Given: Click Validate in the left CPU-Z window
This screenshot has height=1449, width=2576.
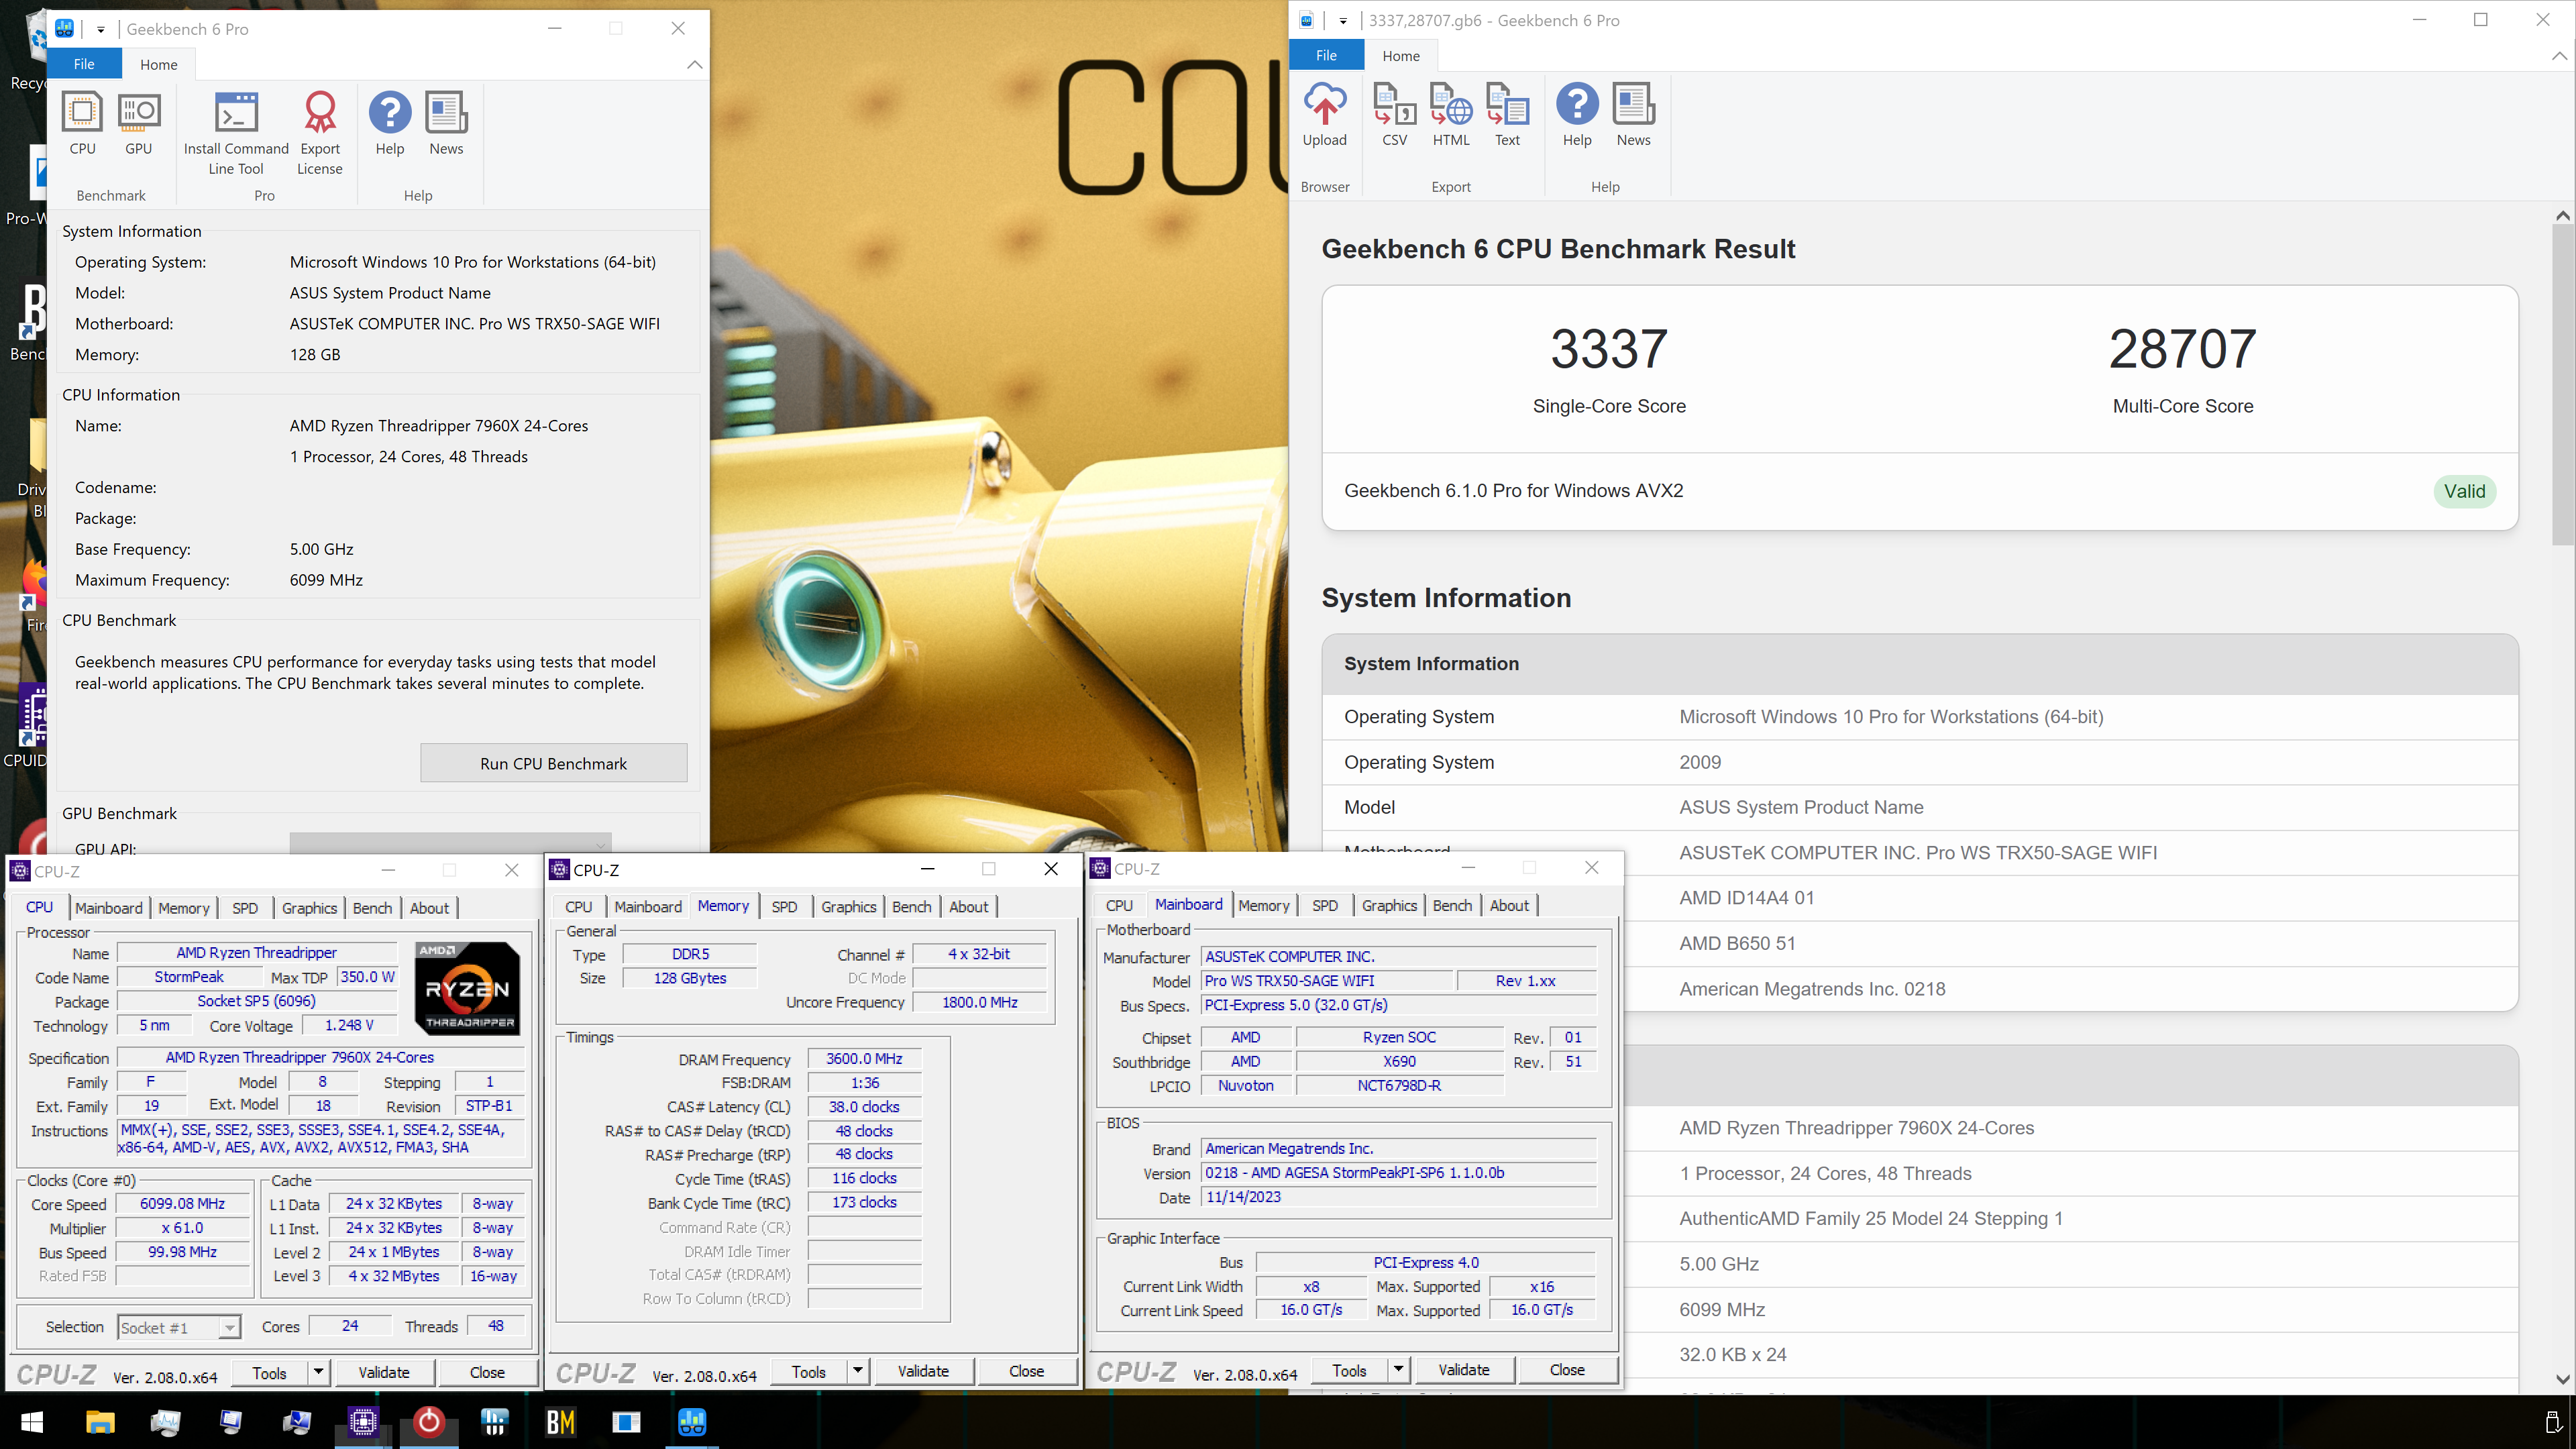Looking at the screenshot, I should click(384, 1372).
